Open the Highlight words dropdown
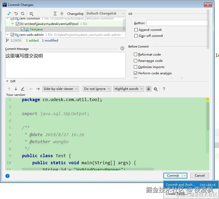 tap(129, 89)
